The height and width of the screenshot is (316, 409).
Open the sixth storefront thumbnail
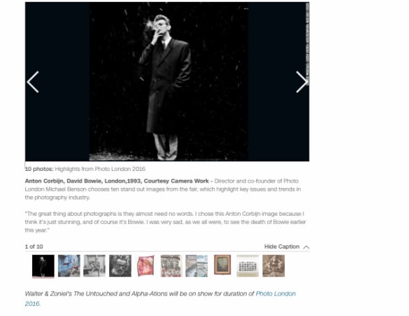(171, 266)
